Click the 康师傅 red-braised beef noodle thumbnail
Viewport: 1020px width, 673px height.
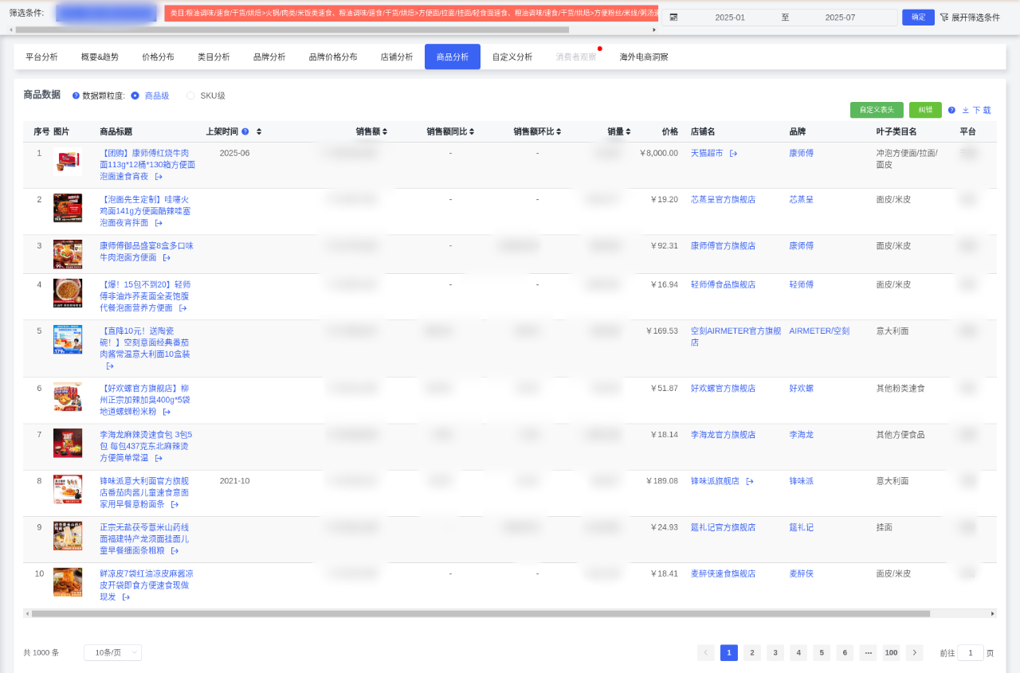(68, 162)
